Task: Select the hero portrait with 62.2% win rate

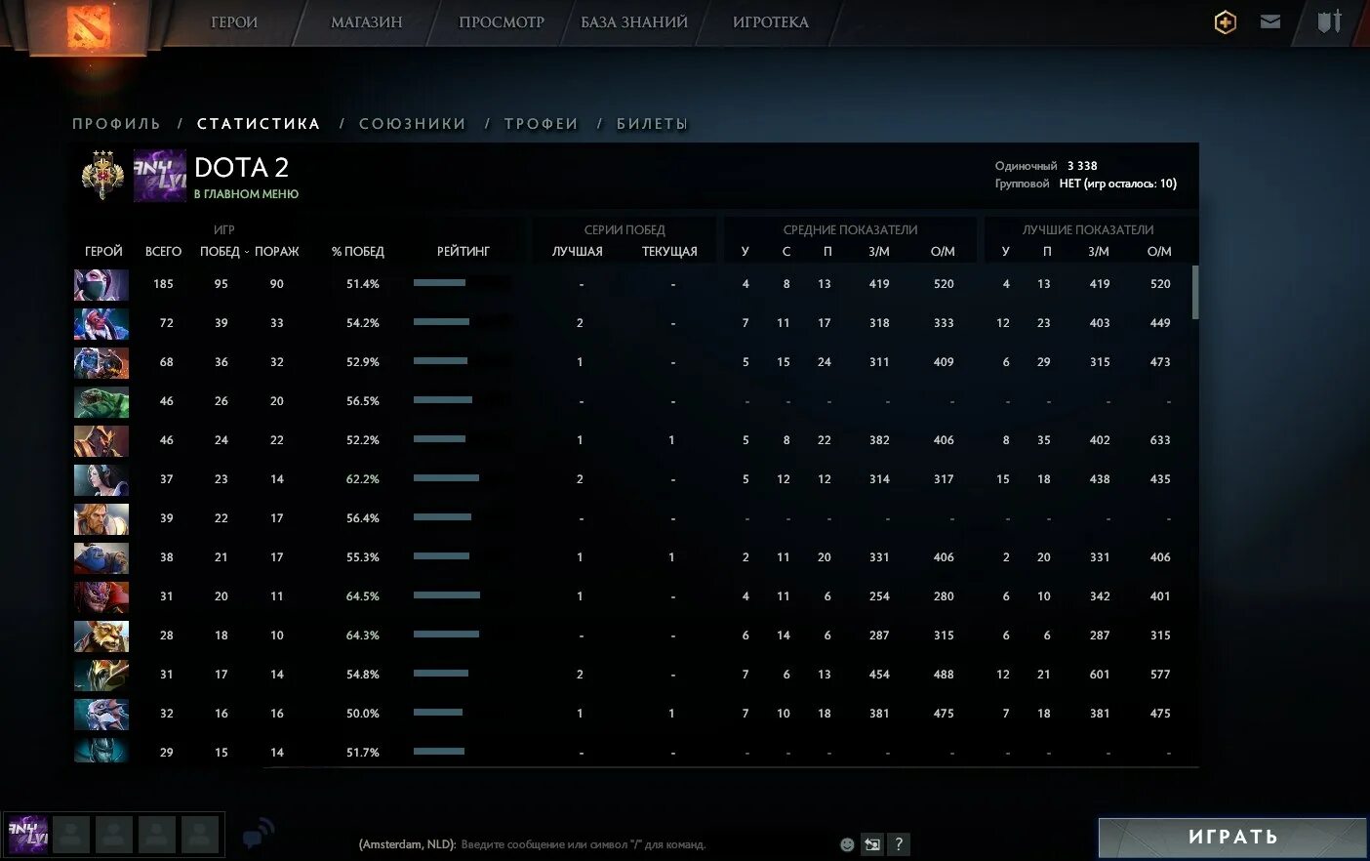Action: (x=101, y=480)
